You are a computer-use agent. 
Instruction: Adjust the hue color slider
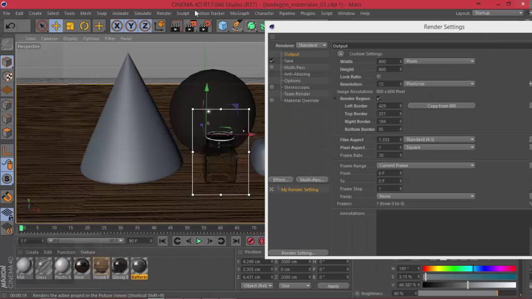469,269
